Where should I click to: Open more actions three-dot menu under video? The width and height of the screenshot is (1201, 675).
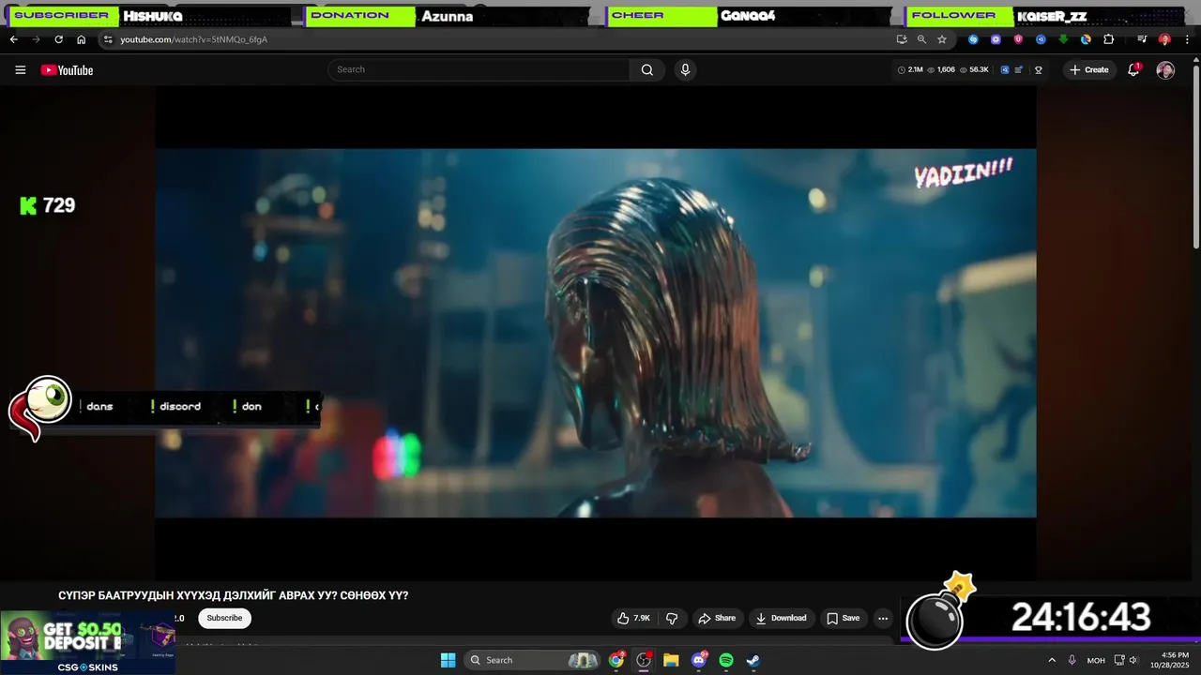point(883,618)
